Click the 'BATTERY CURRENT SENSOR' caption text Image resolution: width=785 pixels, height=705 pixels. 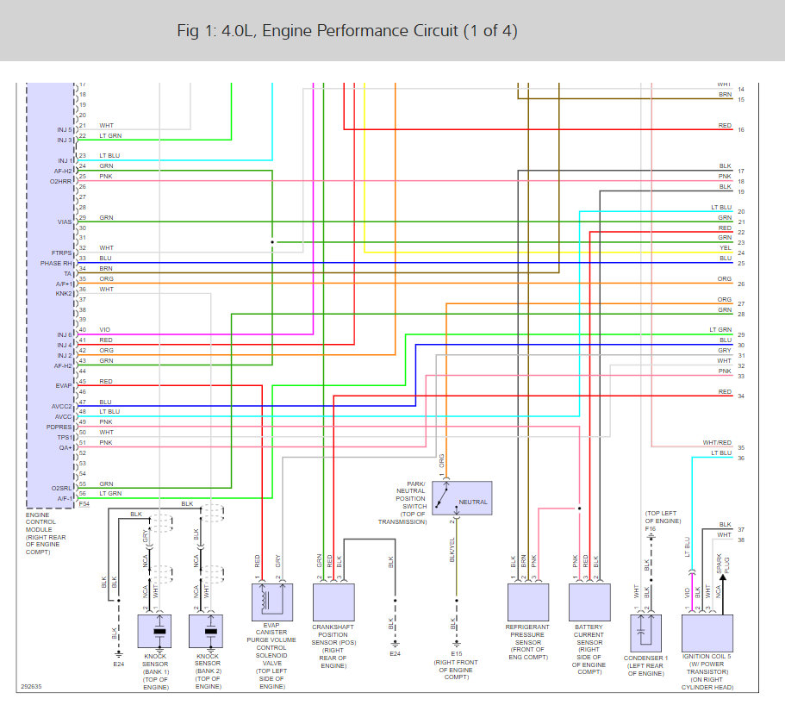point(589,634)
